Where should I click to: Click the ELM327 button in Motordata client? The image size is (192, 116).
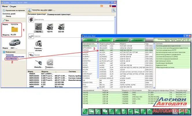90,40
